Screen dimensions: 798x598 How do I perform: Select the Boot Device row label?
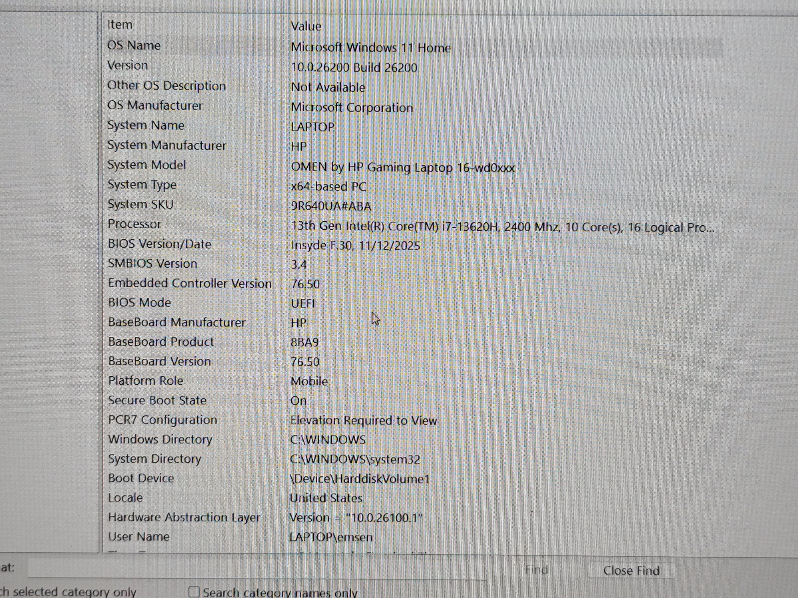pyautogui.click(x=141, y=478)
